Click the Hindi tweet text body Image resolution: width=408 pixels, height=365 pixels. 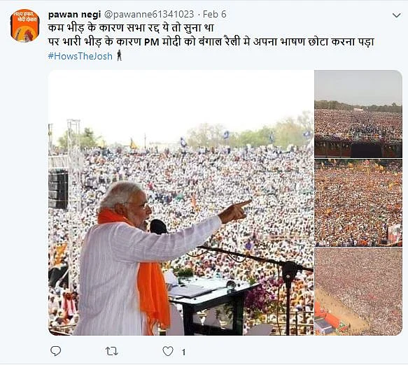point(211,35)
